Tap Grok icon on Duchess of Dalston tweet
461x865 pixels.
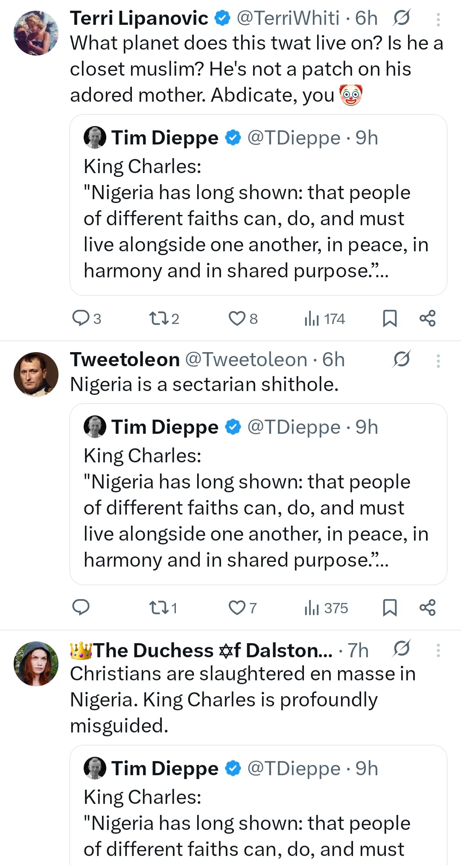[x=401, y=649]
